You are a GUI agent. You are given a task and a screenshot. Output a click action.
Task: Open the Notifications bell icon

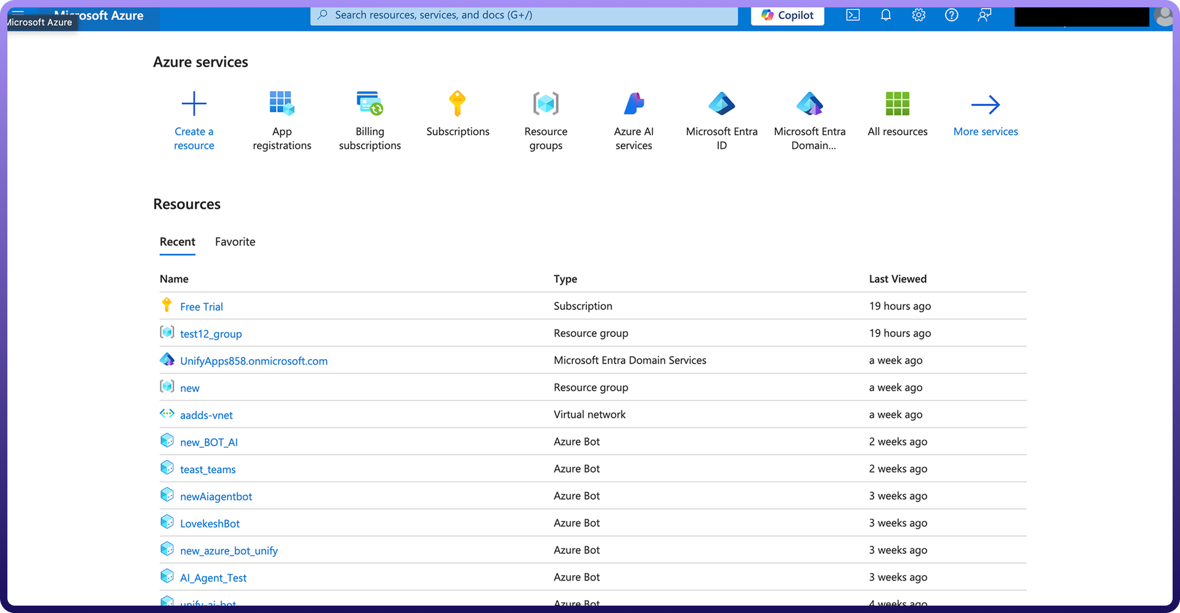(886, 15)
